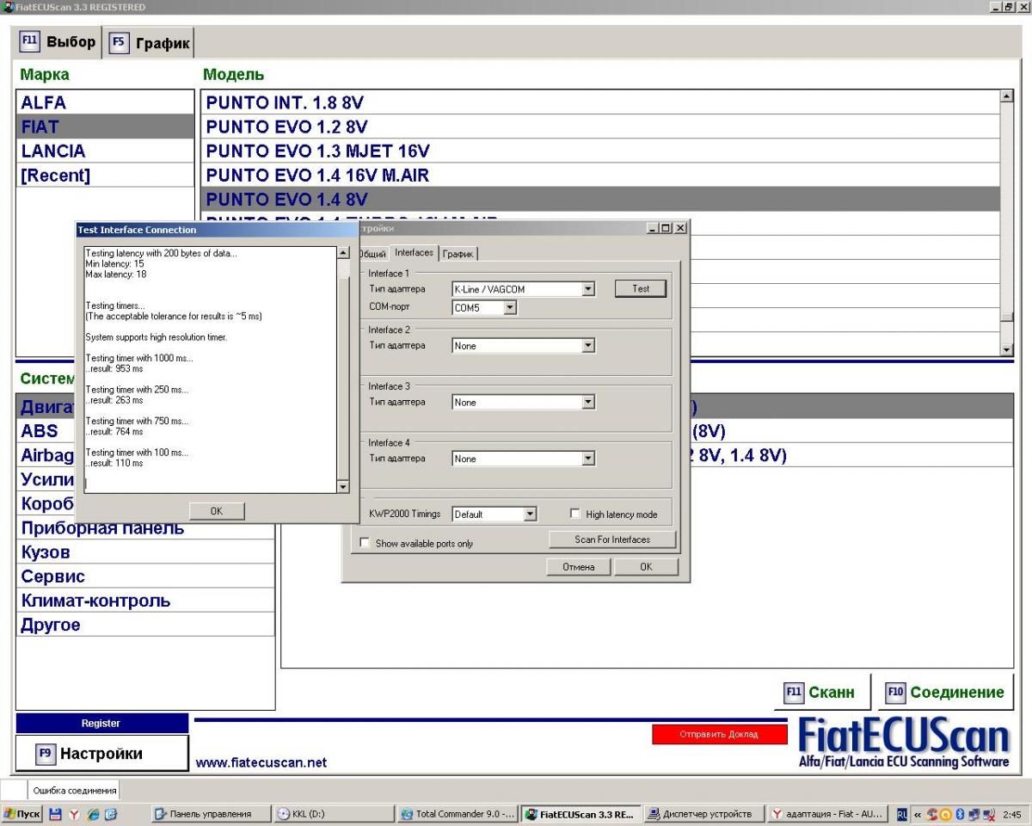Switch to the Общий settings tab
The height and width of the screenshot is (826, 1032).
pos(372,253)
